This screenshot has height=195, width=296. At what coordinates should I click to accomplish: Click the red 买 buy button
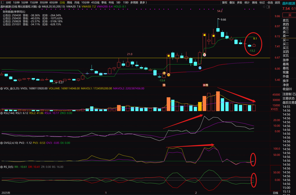pyautogui.click(x=289, y=15)
